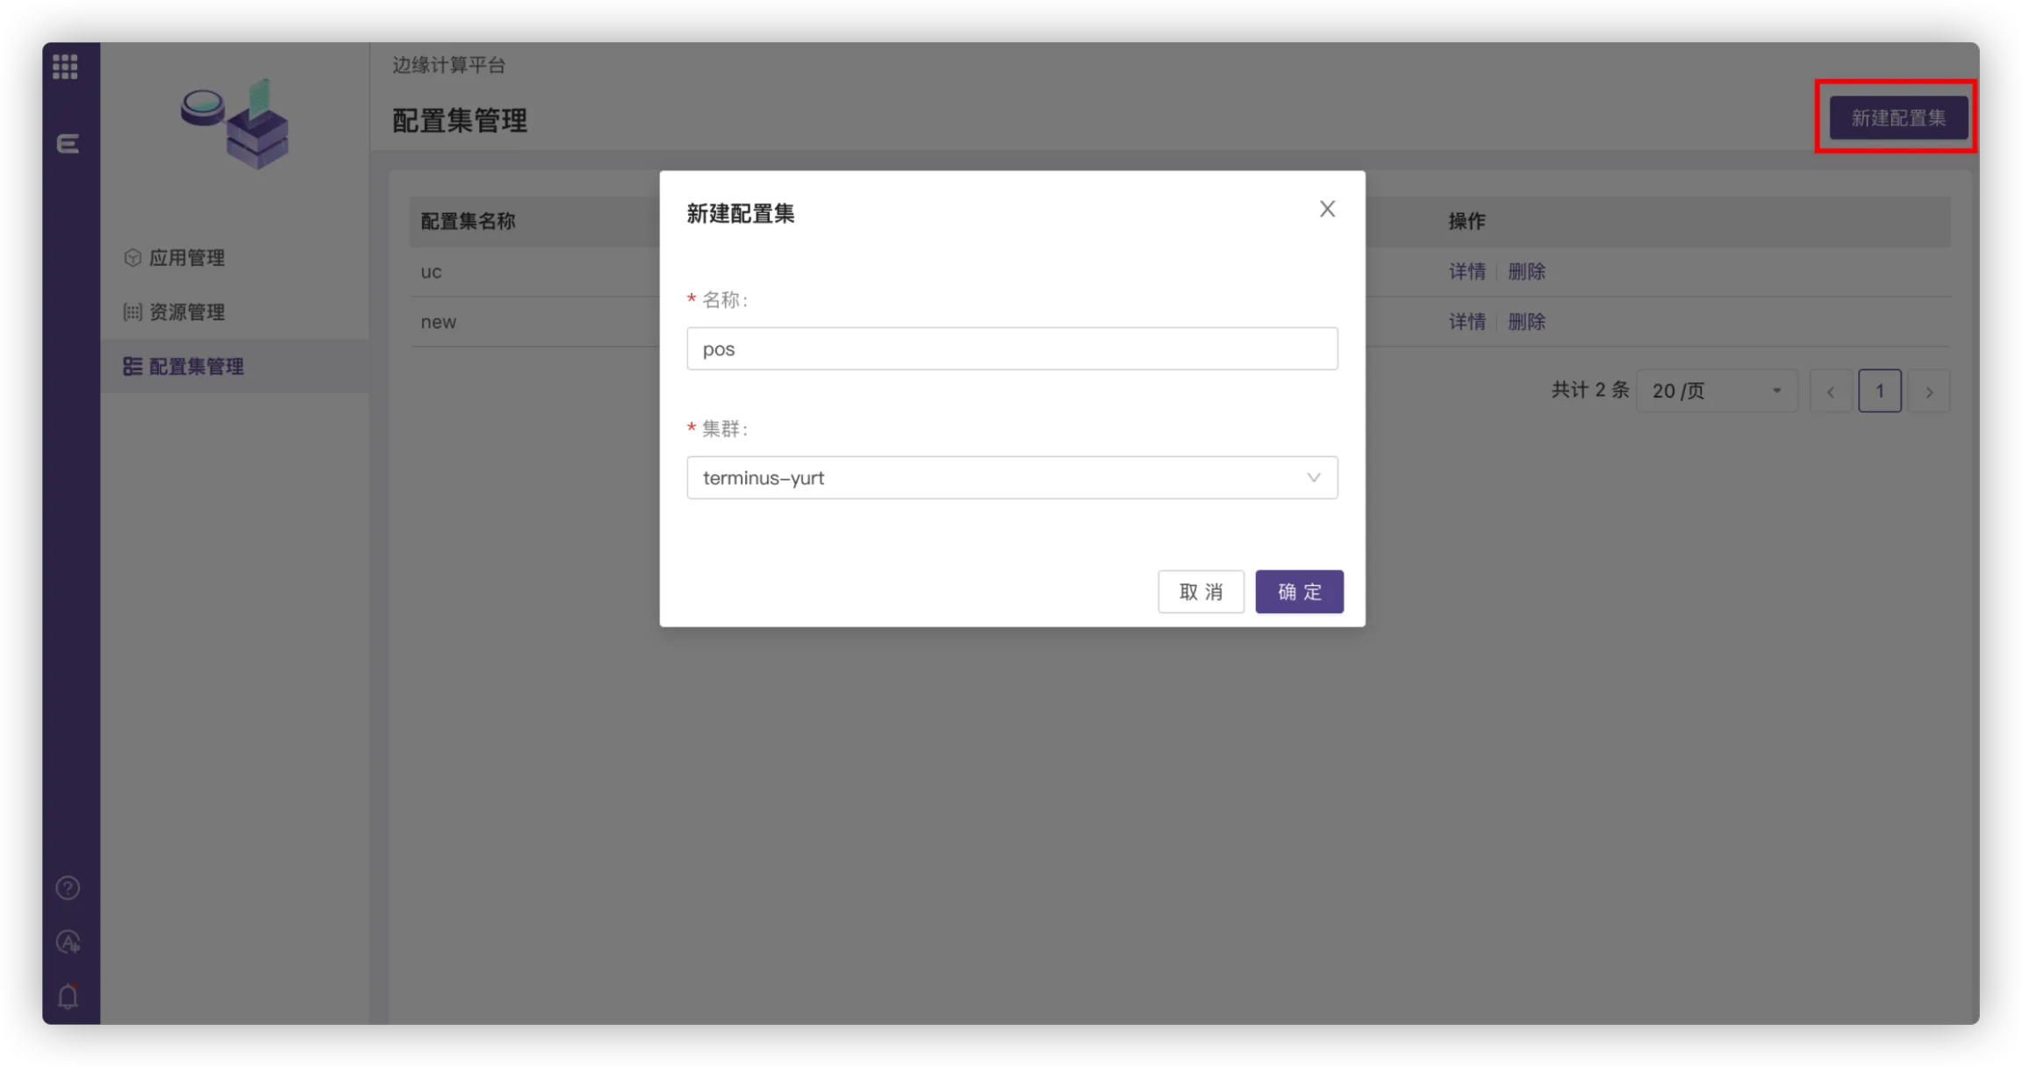Image resolution: width=2022 pixels, height=1067 pixels.
Task: Open the help question mark icon
Action: click(68, 888)
